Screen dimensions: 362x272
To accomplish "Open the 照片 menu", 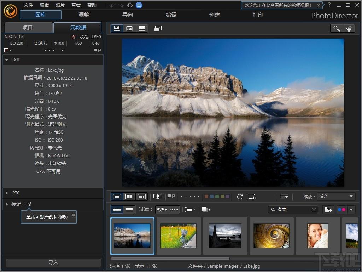I will 60,5.
